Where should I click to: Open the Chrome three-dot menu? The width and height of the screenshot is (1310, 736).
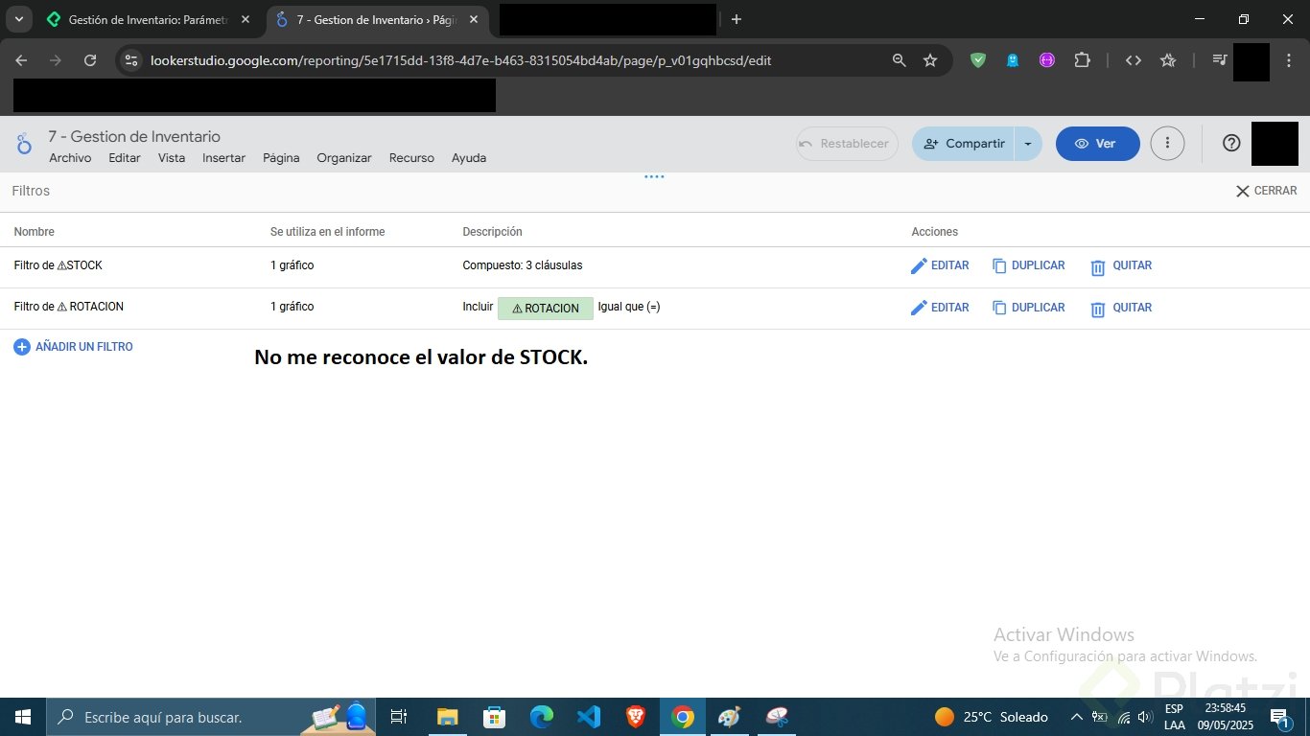pyautogui.click(x=1287, y=60)
